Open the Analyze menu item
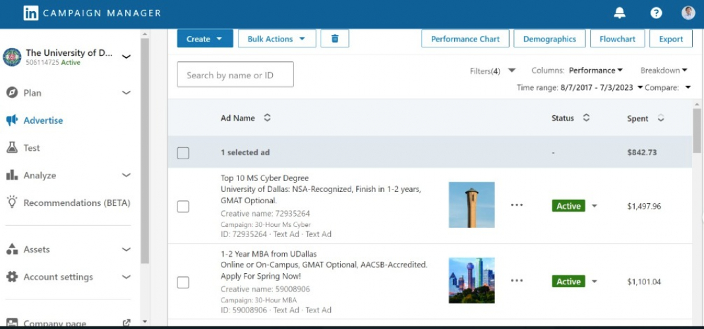This screenshot has width=704, height=329. point(40,175)
